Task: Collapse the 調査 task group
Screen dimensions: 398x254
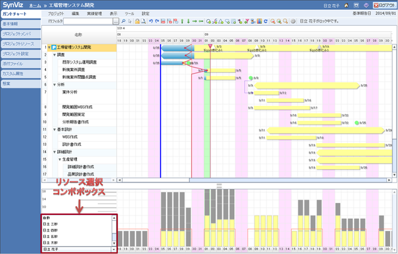Action: [x=54, y=55]
